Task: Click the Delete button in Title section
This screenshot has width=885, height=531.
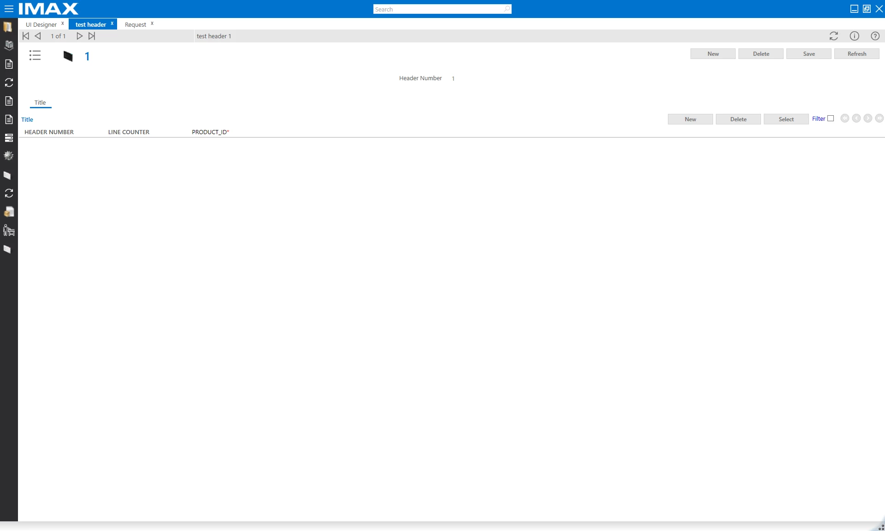Action: [x=738, y=119]
